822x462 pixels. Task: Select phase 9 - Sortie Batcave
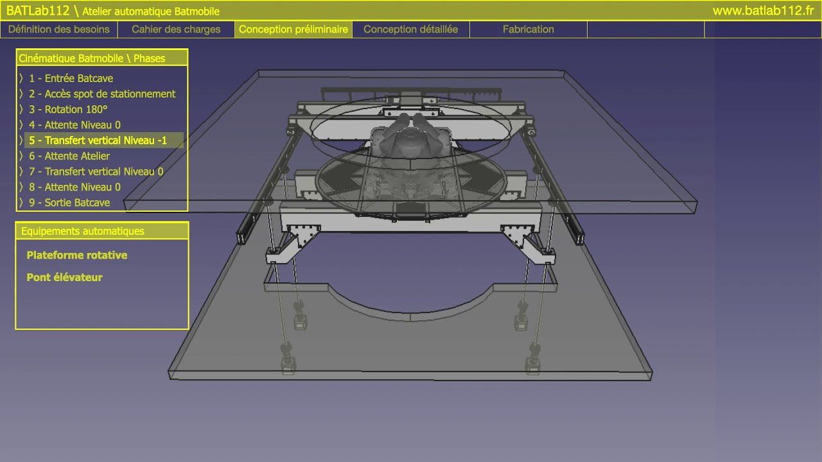coord(69,202)
